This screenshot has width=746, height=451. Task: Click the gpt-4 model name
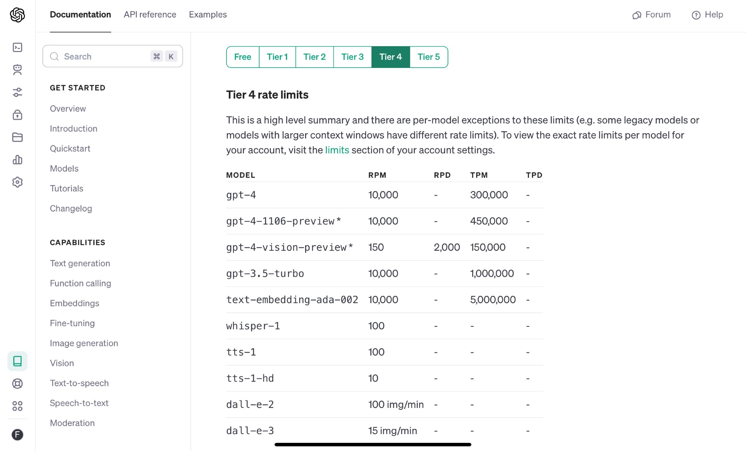point(241,195)
